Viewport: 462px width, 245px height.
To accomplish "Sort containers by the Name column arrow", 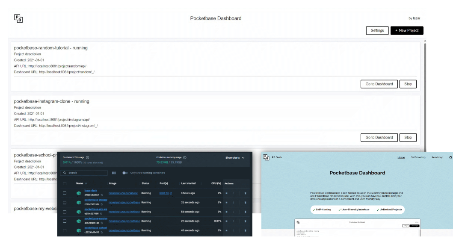I will [x=86, y=183].
